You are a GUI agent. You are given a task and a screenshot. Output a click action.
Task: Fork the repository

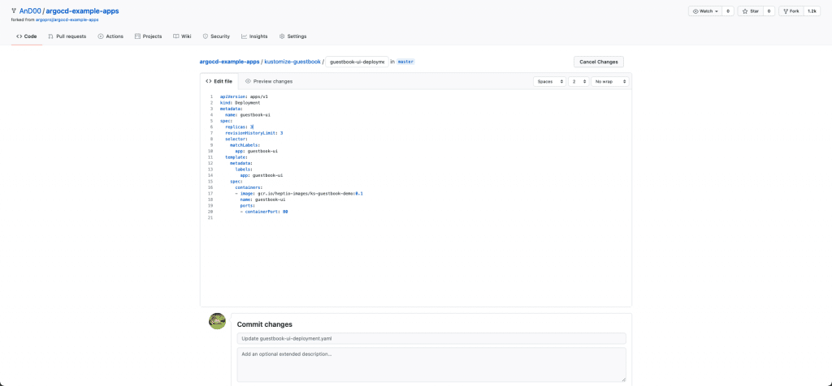tap(791, 11)
